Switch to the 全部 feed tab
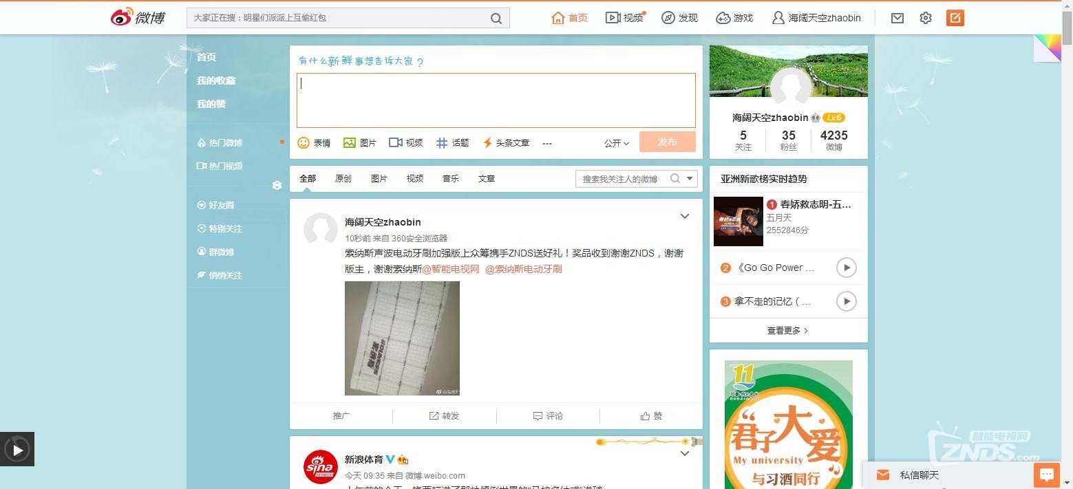 308,179
